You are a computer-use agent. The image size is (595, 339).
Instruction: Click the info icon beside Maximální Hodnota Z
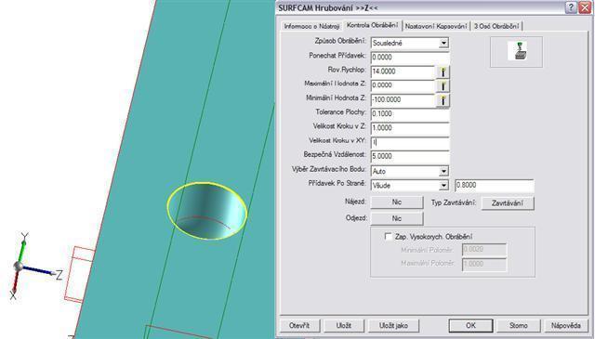pyautogui.click(x=443, y=86)
